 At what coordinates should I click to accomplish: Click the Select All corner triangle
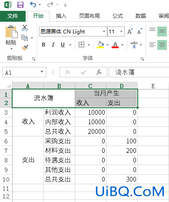(9, 86)
